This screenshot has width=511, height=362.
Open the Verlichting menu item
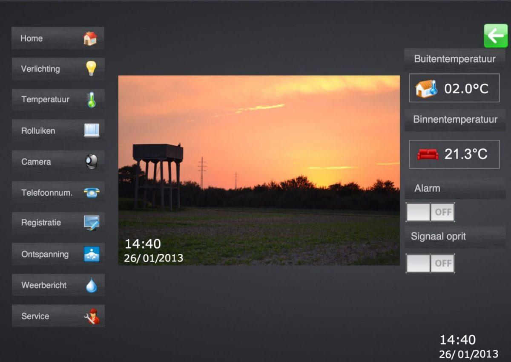point(41,69)
